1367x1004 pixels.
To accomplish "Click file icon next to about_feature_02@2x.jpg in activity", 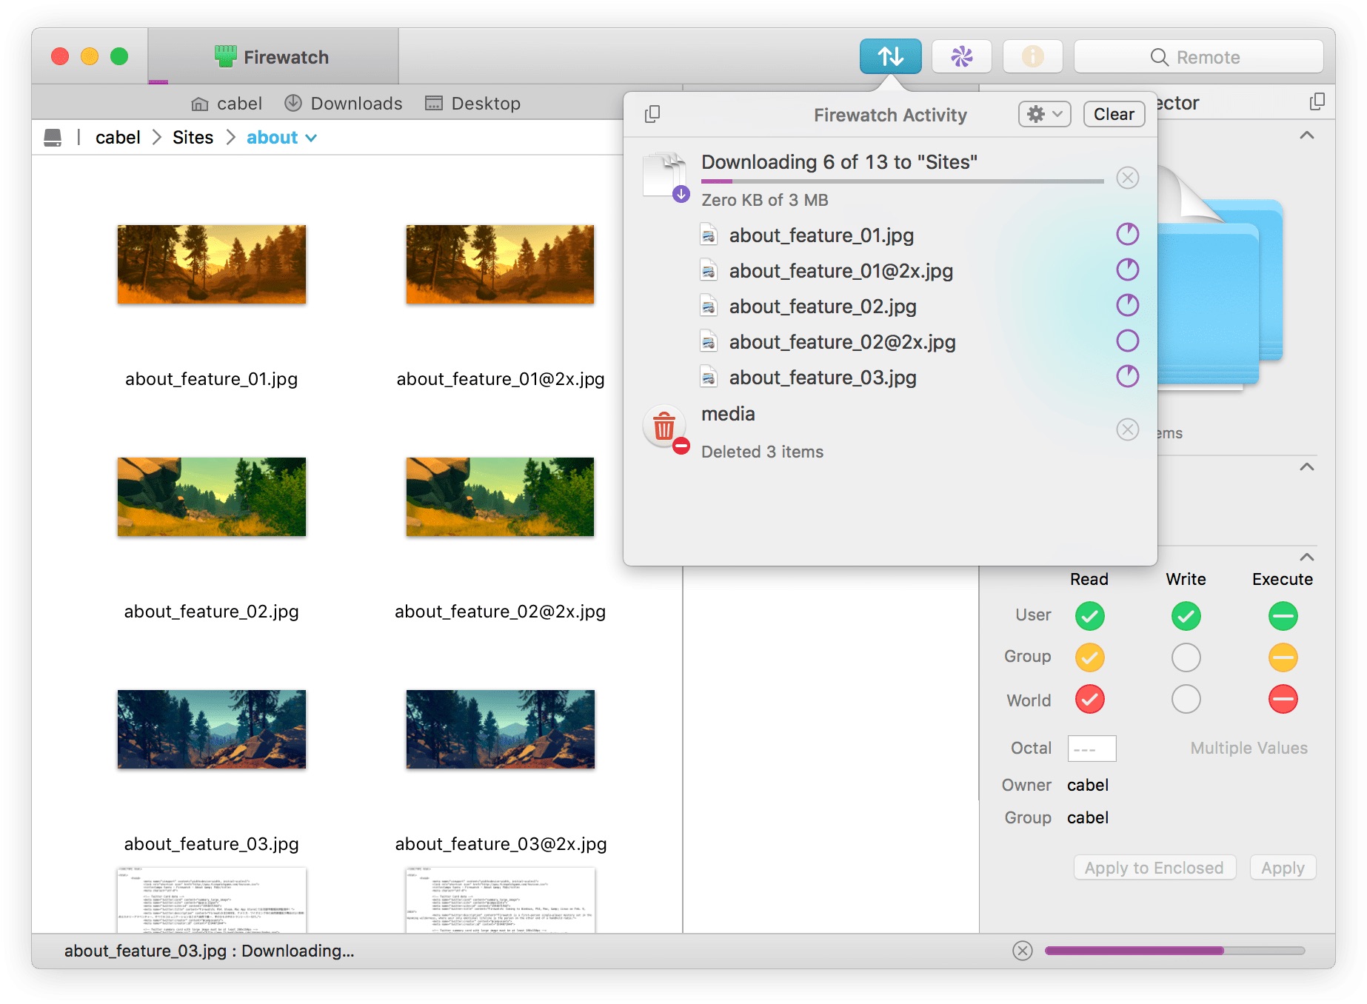I will [x=709, y=342].
